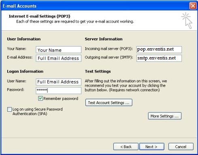Viewport: 198px width, 155px height.
Task: Proceed with the Next button
Action: coord(152,147)
